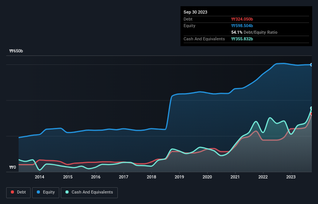Screen dimensions: 318x204
Task: Toggle the Debt series legend button
Action: pyautogui.click(x=19, y=192)
